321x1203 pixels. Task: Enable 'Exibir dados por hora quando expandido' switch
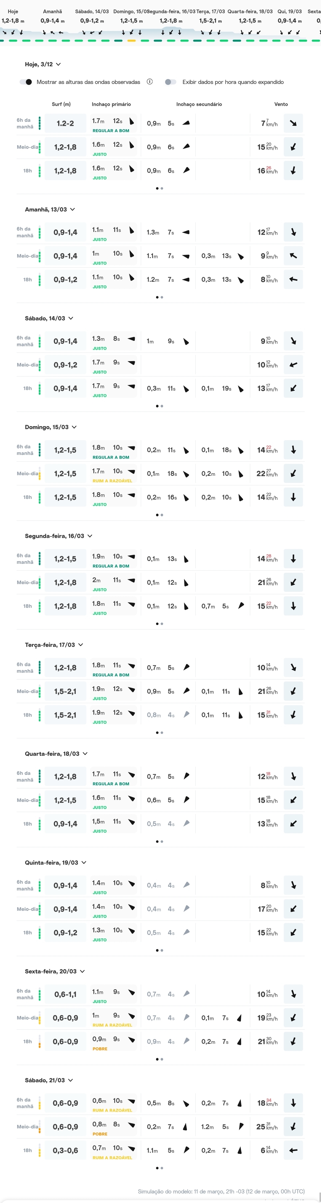(x=171, y=82)
